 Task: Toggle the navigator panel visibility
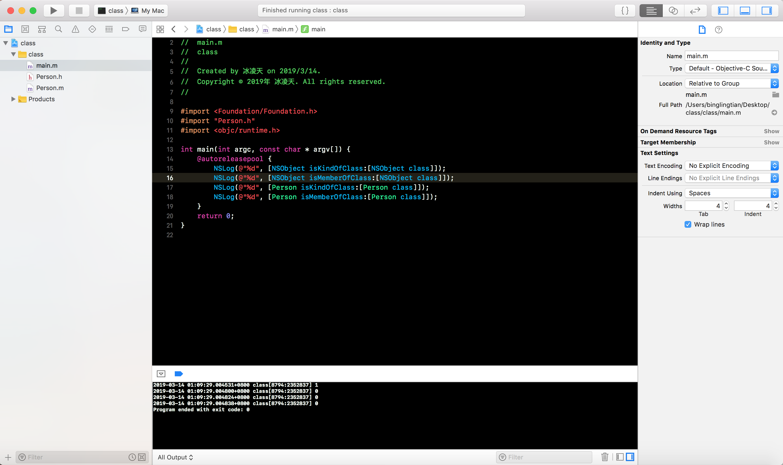pos(723,10)
